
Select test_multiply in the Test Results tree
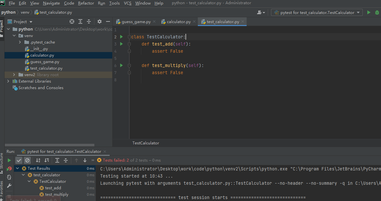click(x=57, y=194)
